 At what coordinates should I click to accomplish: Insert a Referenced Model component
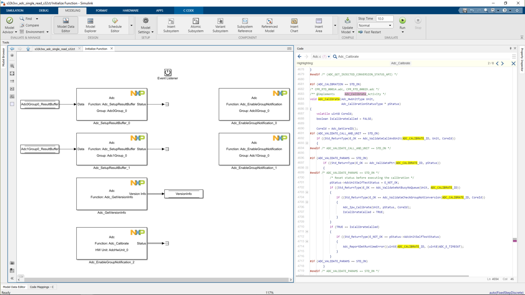pos(269,25)
